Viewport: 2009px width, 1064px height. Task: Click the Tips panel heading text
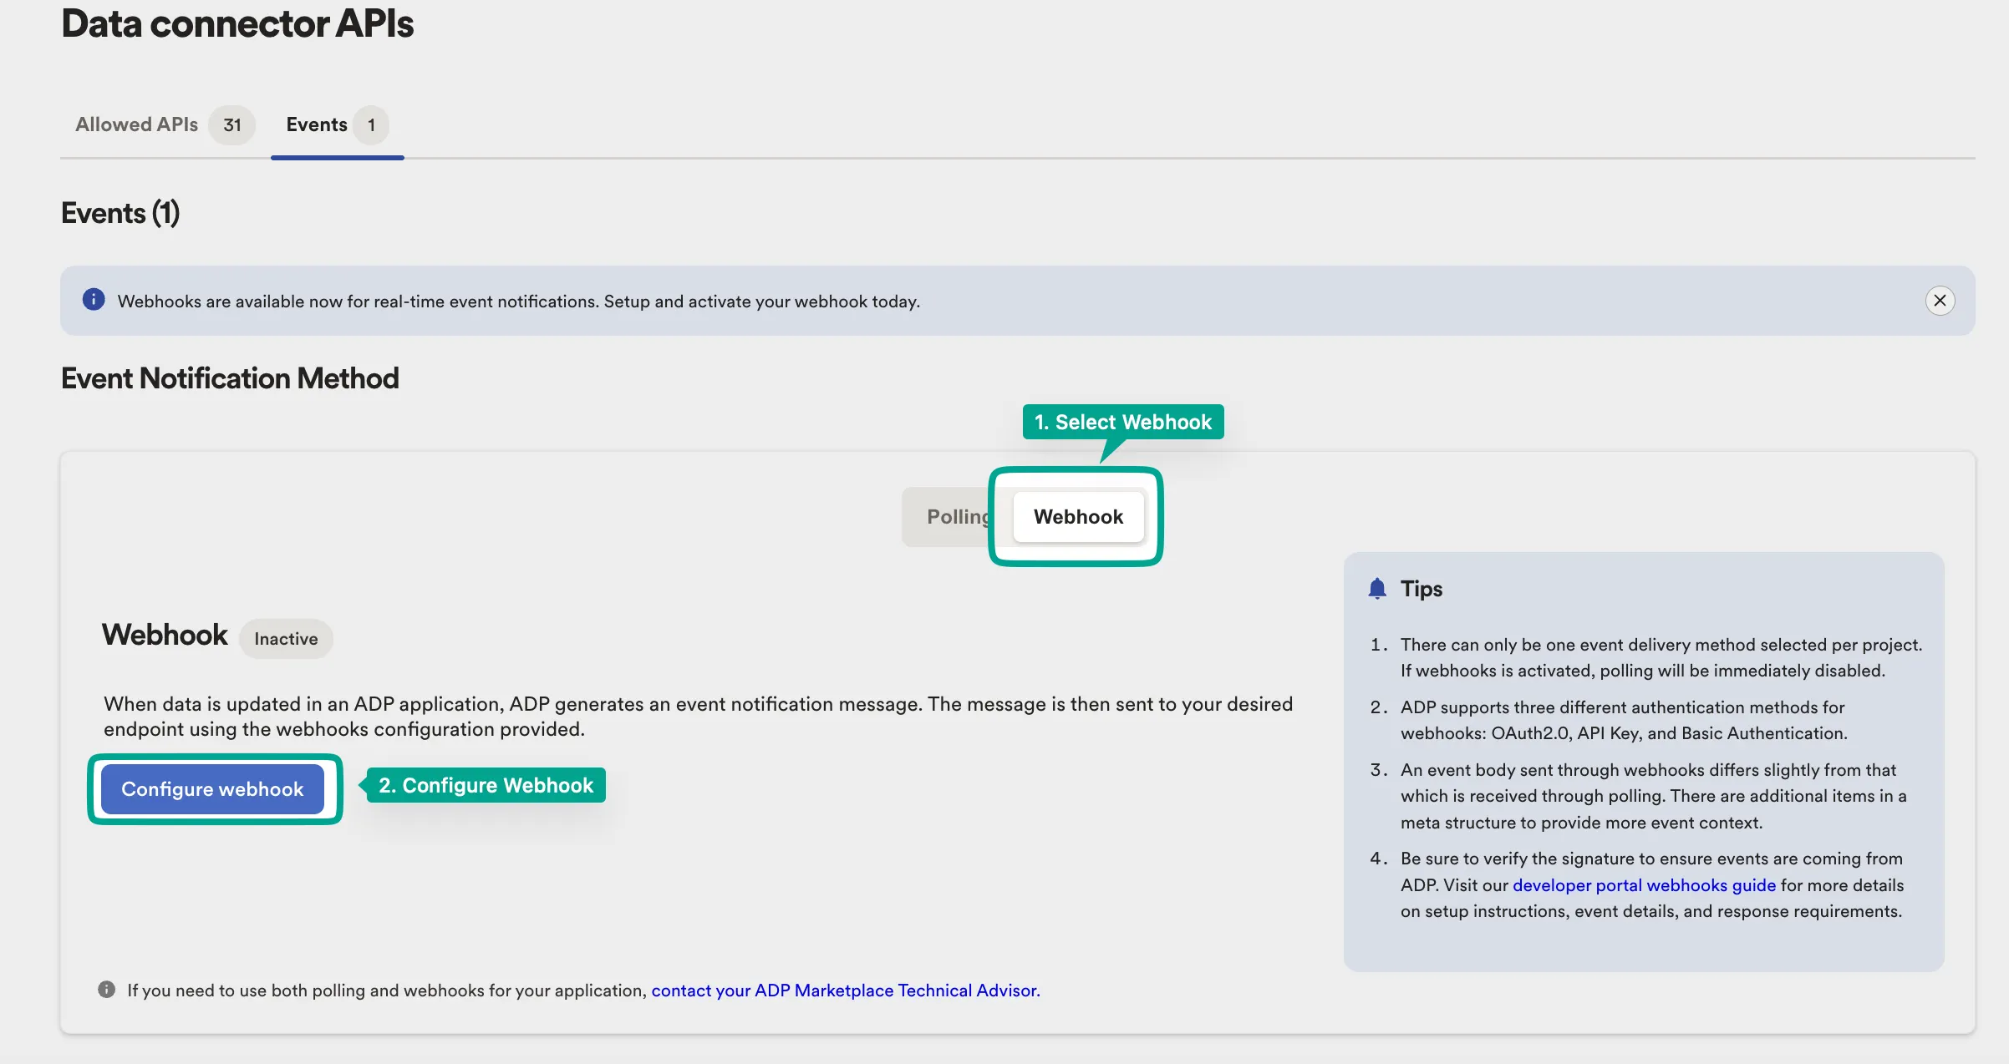pos(1421,589)
